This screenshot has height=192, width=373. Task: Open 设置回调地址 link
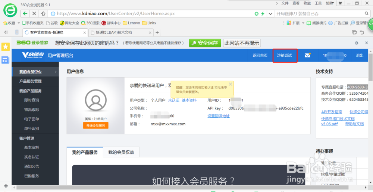(218, 116)
